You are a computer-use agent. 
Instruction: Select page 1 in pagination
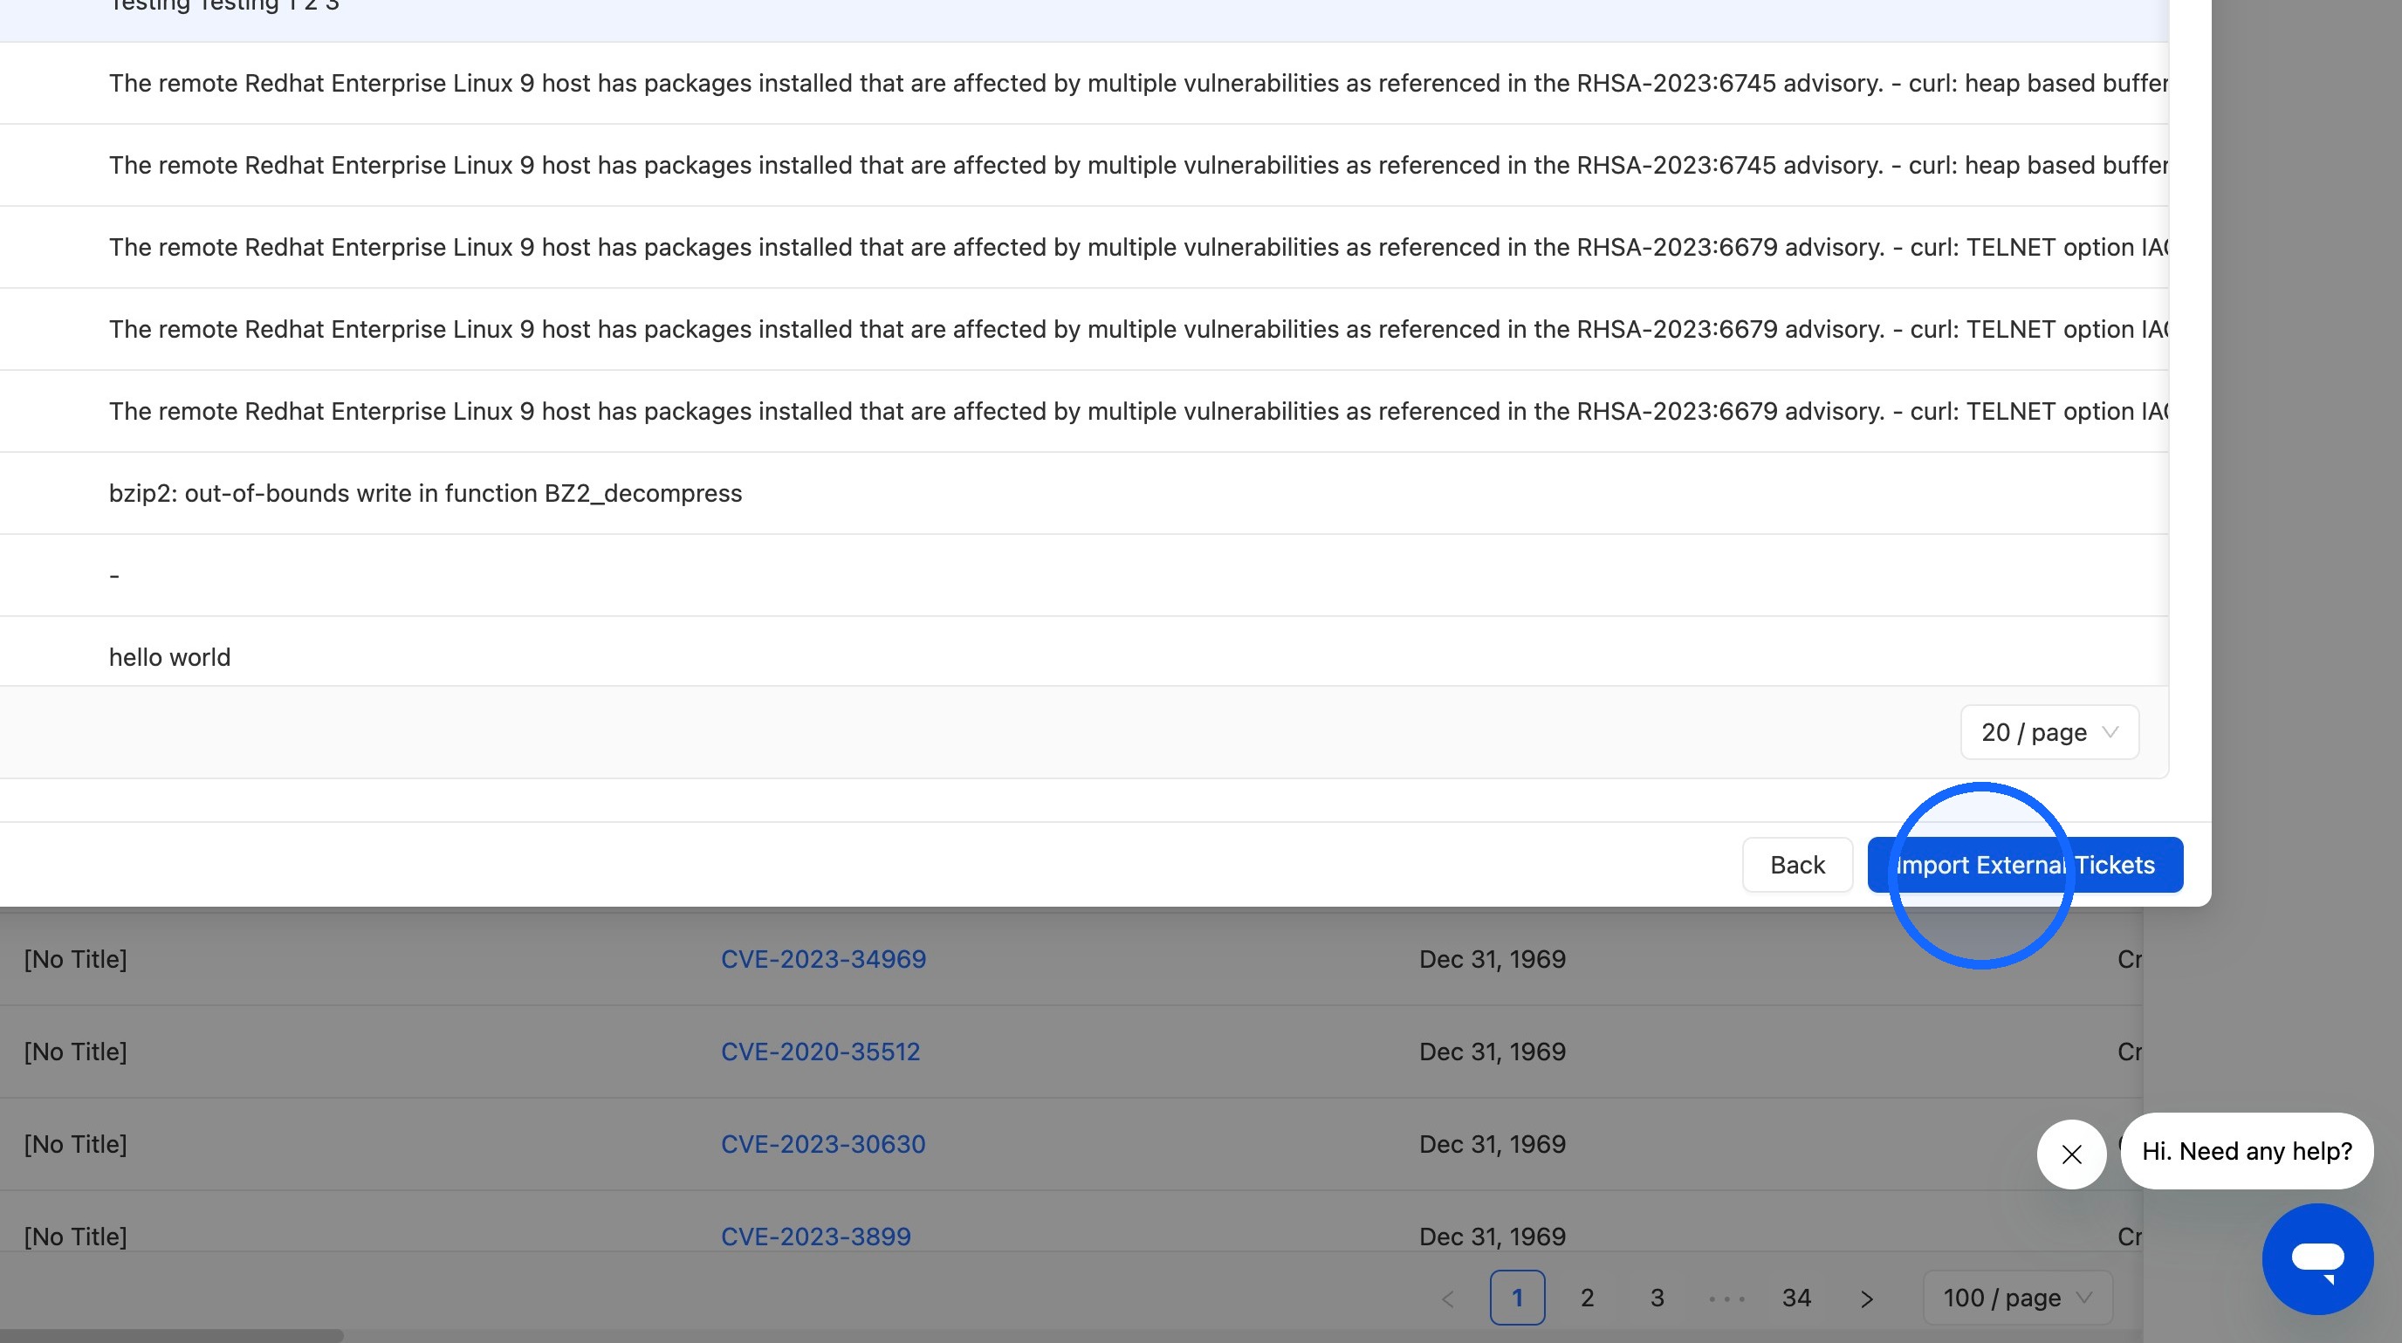(1517, 1298)
